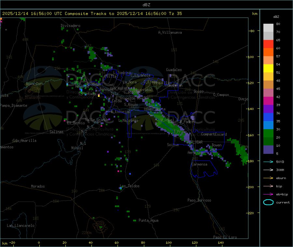Viewport: 293px width, 247px height.
Task: Click the Nihuil location label
Action: pos(77,148)
